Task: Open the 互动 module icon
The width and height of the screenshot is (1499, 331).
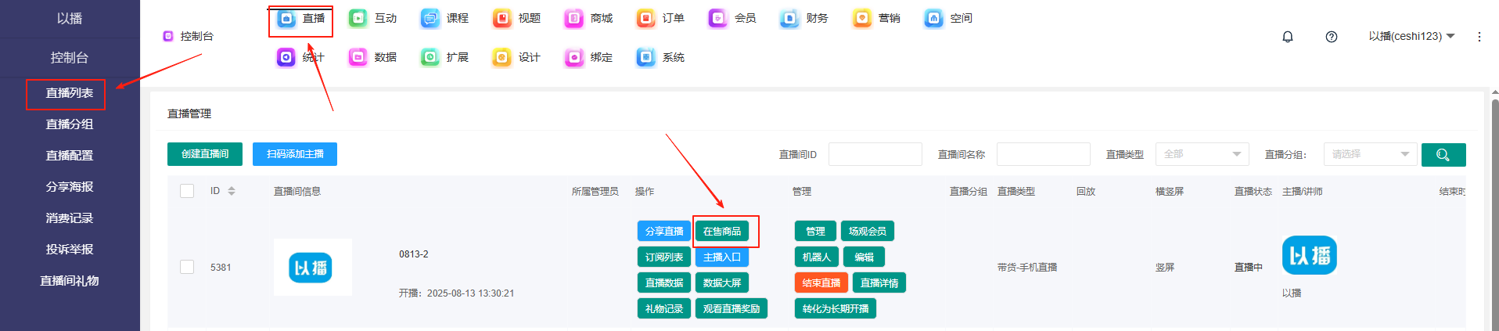Action: (x=358, y=19)
